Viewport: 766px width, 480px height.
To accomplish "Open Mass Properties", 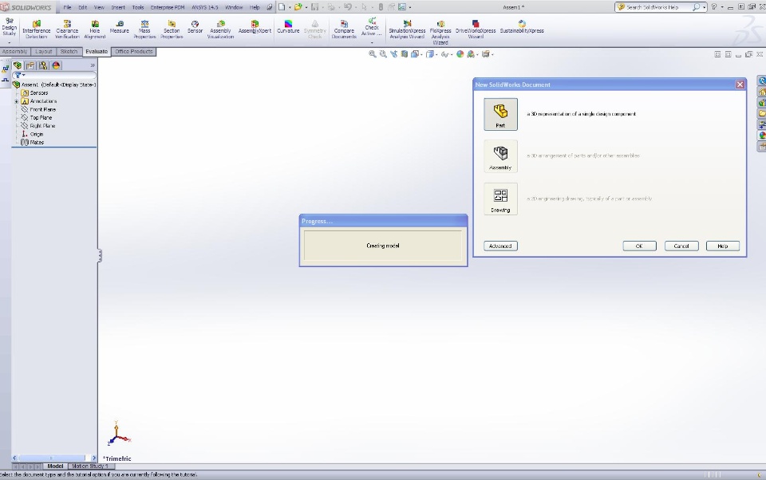I will point(144,30).
